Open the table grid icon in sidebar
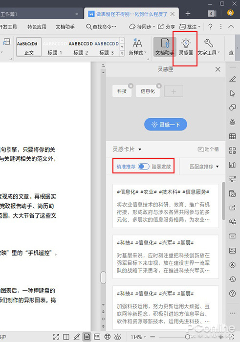The height and width of the screenshot is (342, 240). click(232, 136)
